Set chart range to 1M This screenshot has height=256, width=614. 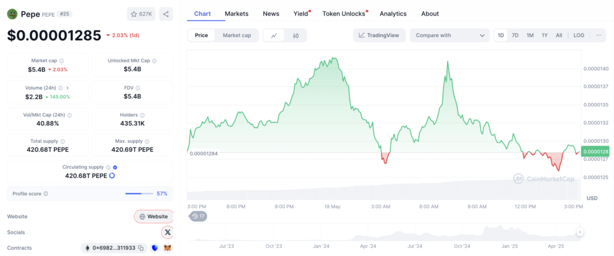(x=530, y=35)
